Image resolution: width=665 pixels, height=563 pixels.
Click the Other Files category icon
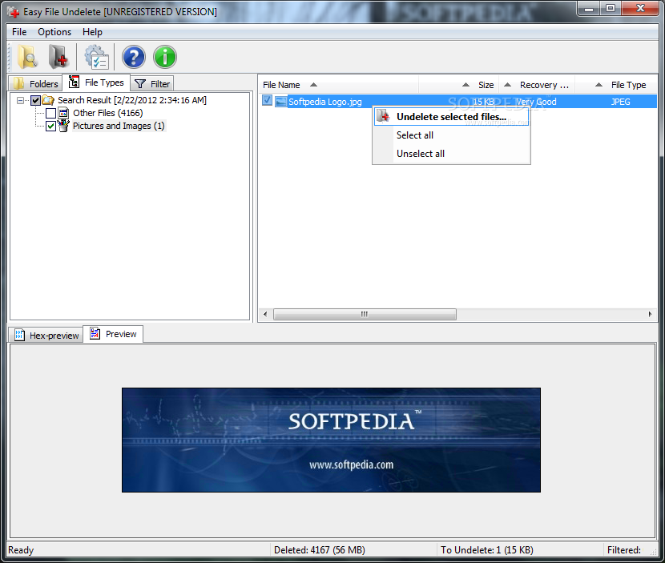(x=63, y=113)
